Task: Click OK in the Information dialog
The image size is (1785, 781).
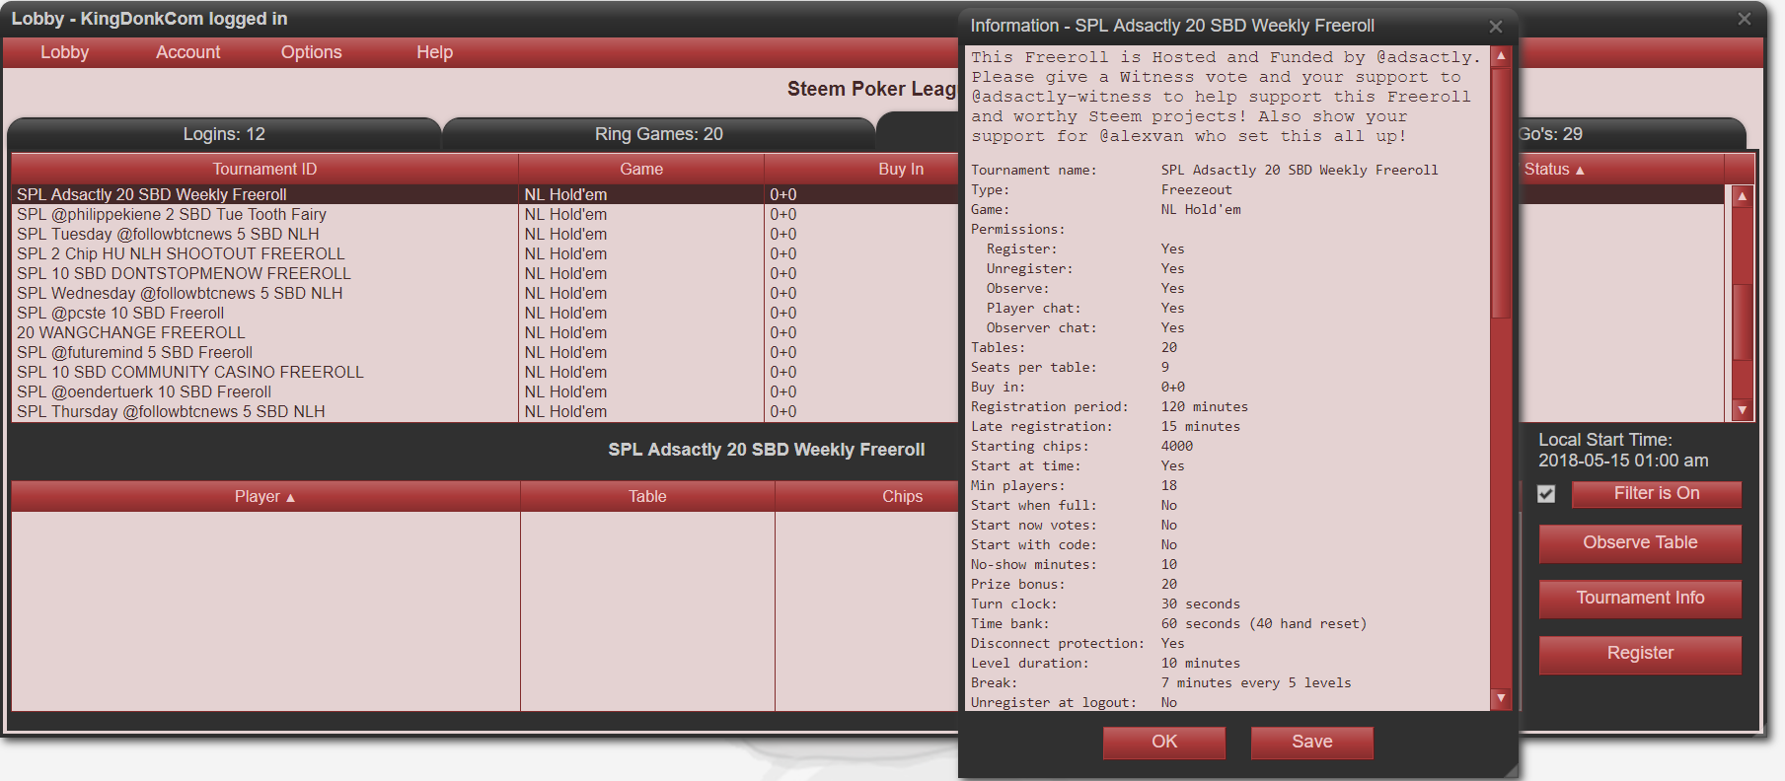Action: click(x=1164, y=743)
